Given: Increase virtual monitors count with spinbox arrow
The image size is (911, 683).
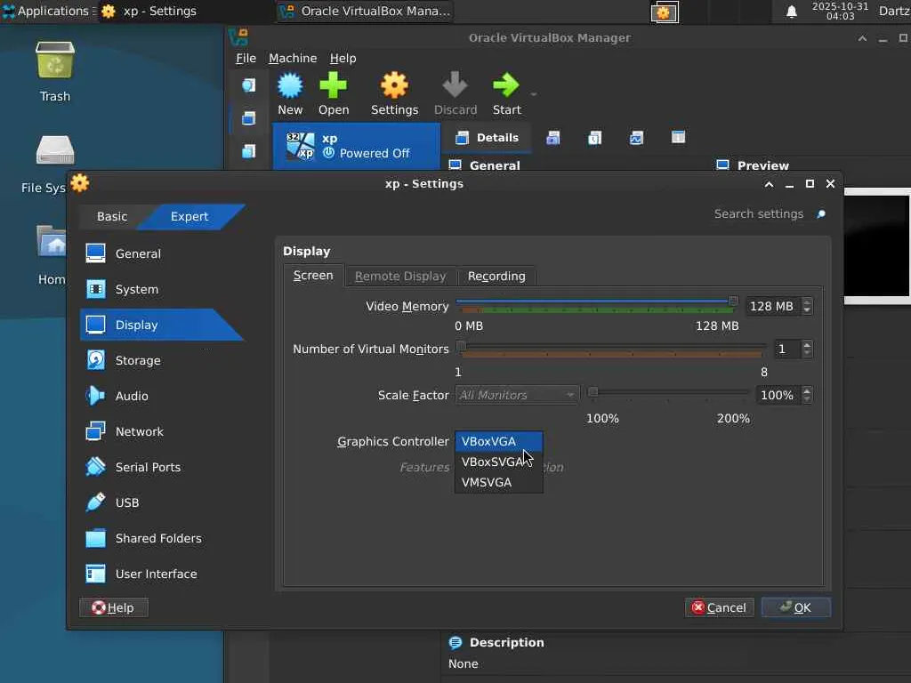Looking at the screenshot, I should 807,344.
